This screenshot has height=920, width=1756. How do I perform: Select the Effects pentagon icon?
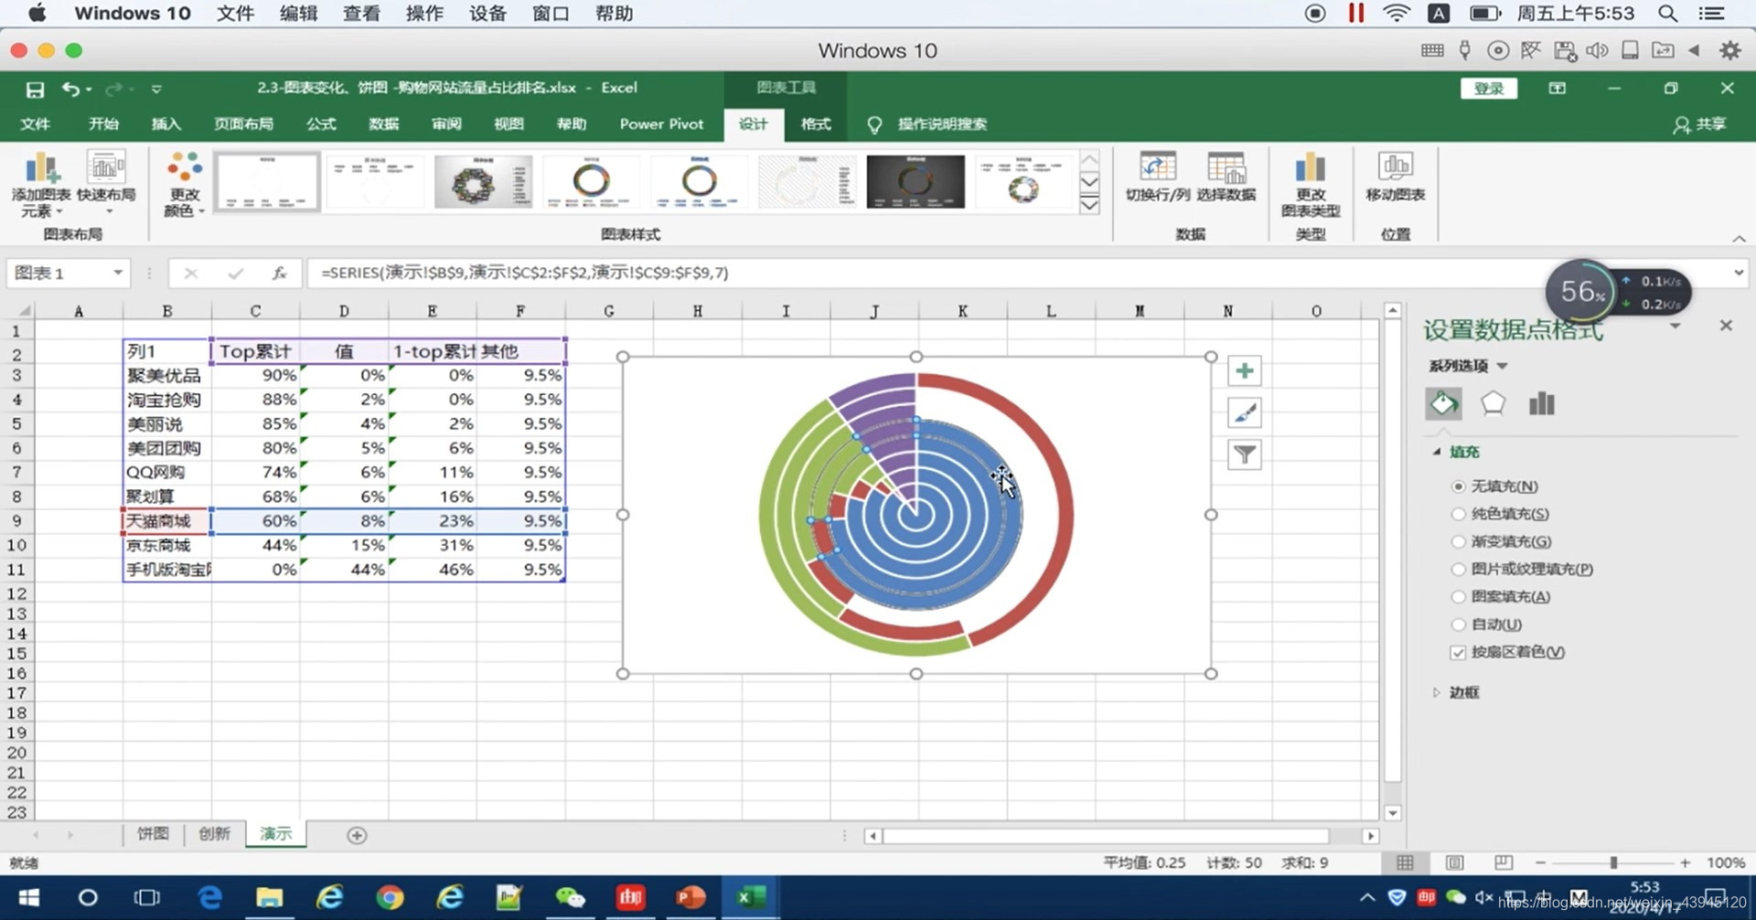pos(1493,403)
